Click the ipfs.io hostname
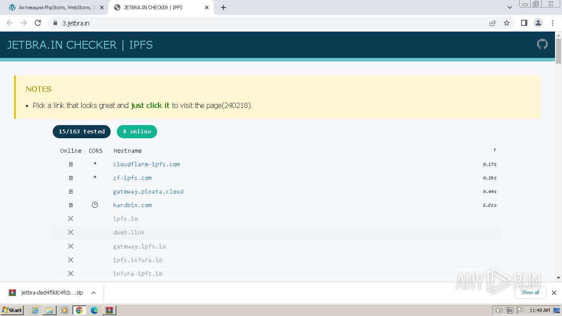 (x=126, y=219)
